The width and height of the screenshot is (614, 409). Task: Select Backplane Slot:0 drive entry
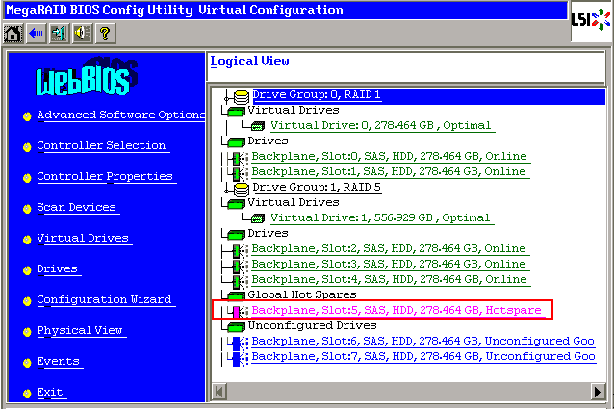click(x=389, y=157)
